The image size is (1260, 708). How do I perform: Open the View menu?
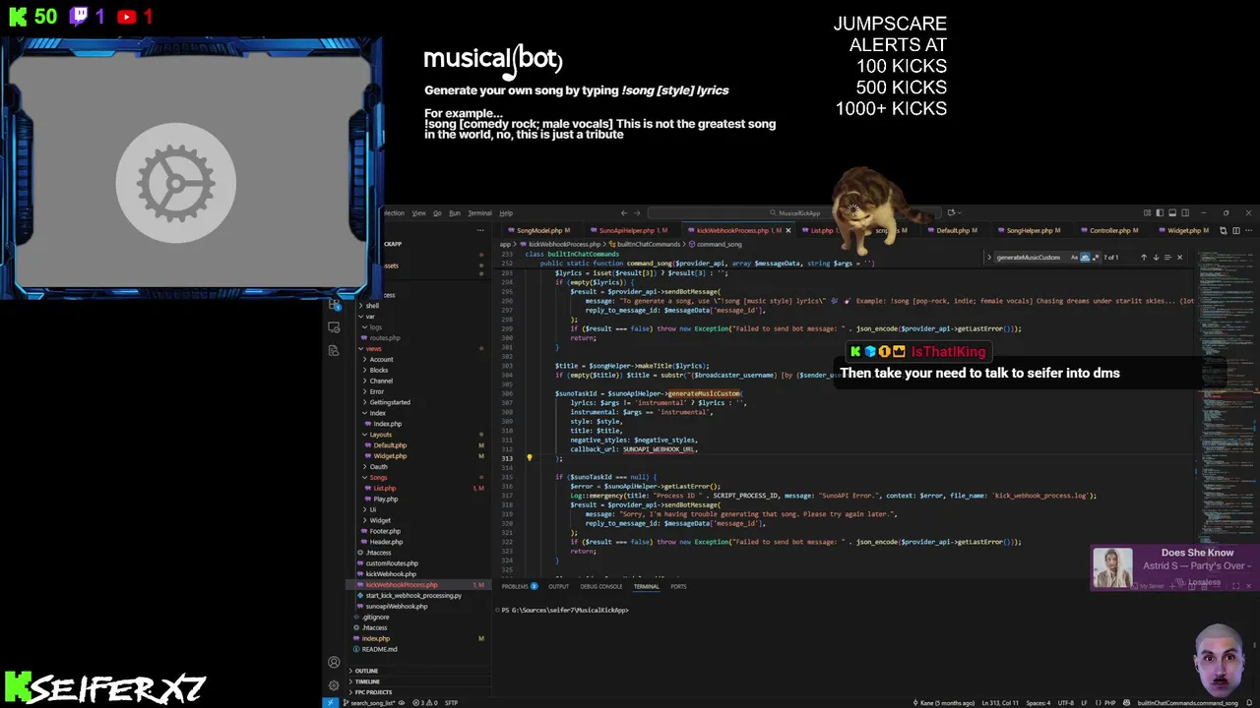click(x=418, y=212)
